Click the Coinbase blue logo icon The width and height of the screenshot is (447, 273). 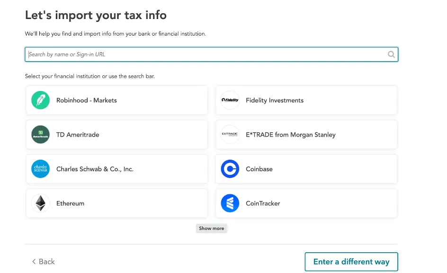pyautogui.click(x=230, y=169)
